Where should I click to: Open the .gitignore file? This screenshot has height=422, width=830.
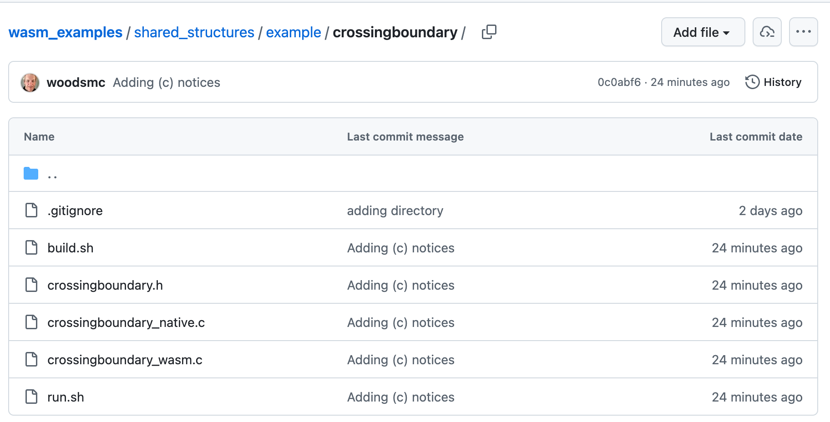(x=75, y=210)
